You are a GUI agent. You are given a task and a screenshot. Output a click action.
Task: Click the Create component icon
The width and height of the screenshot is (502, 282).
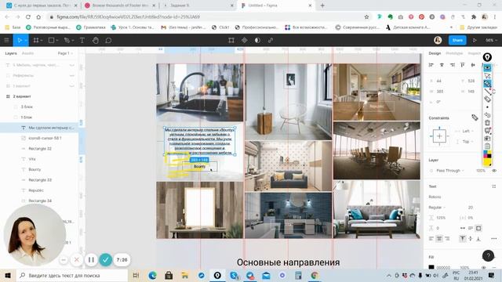(244, 40)
